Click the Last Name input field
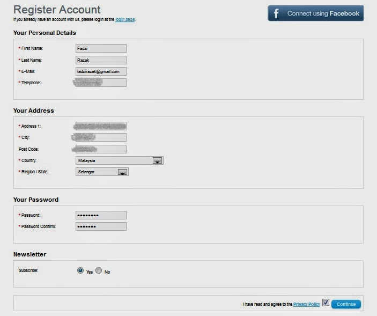The image size is (377, 316). coord(101,60)
